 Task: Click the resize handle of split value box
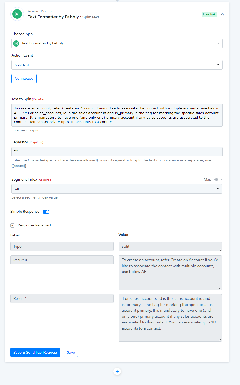pos(220,250)
